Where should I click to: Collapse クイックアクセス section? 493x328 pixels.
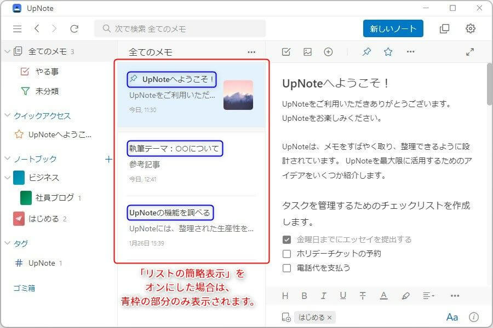[x=8, y=115]
